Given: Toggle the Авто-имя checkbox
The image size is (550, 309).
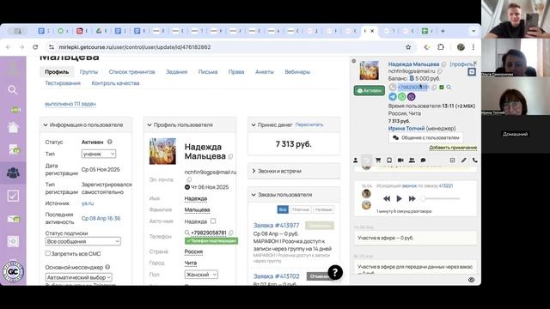Looking at the screenshot, I should pyautogui.click(x=213, y=221).
